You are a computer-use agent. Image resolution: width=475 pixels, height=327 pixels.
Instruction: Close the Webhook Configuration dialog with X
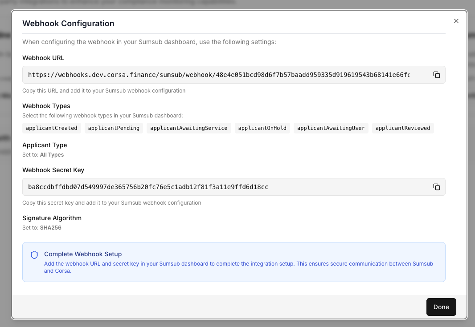pos(456,21)
